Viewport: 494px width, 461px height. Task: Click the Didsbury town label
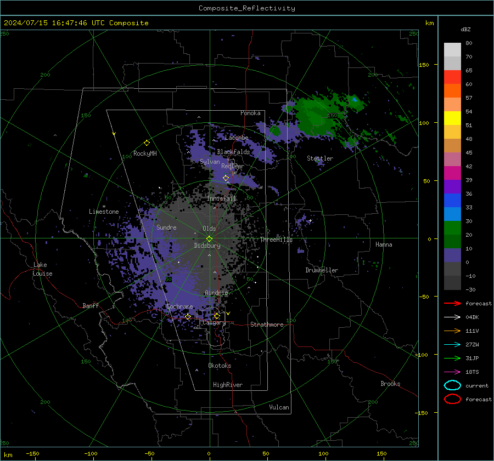pos(207,246)
